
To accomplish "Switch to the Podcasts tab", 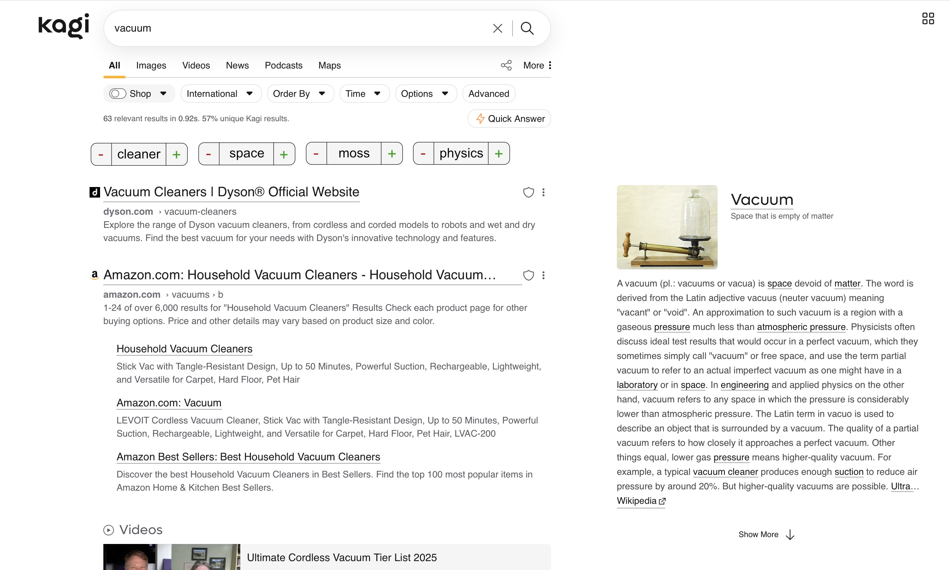I will click(283, 65).
